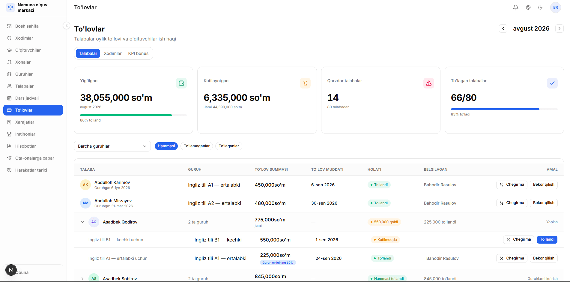Switch to the Talabalar tab
This screenshot has height=282, width=570.
click(88, 53)
